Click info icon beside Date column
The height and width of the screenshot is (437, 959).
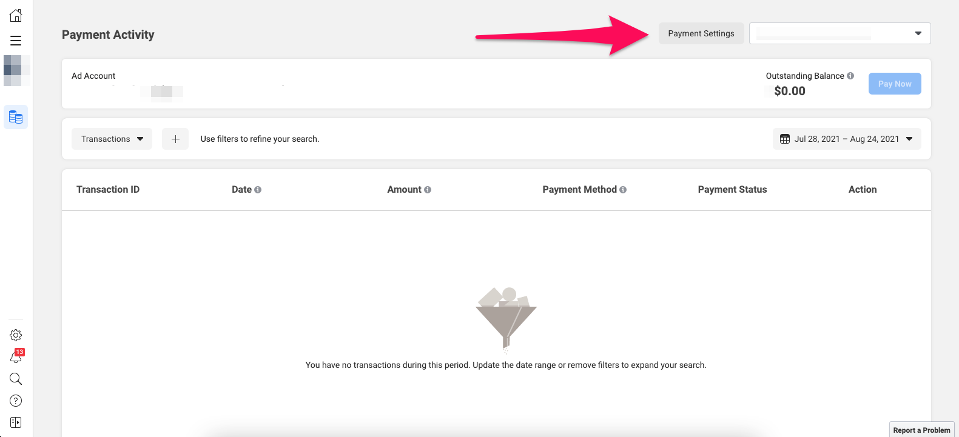[258, 190]
